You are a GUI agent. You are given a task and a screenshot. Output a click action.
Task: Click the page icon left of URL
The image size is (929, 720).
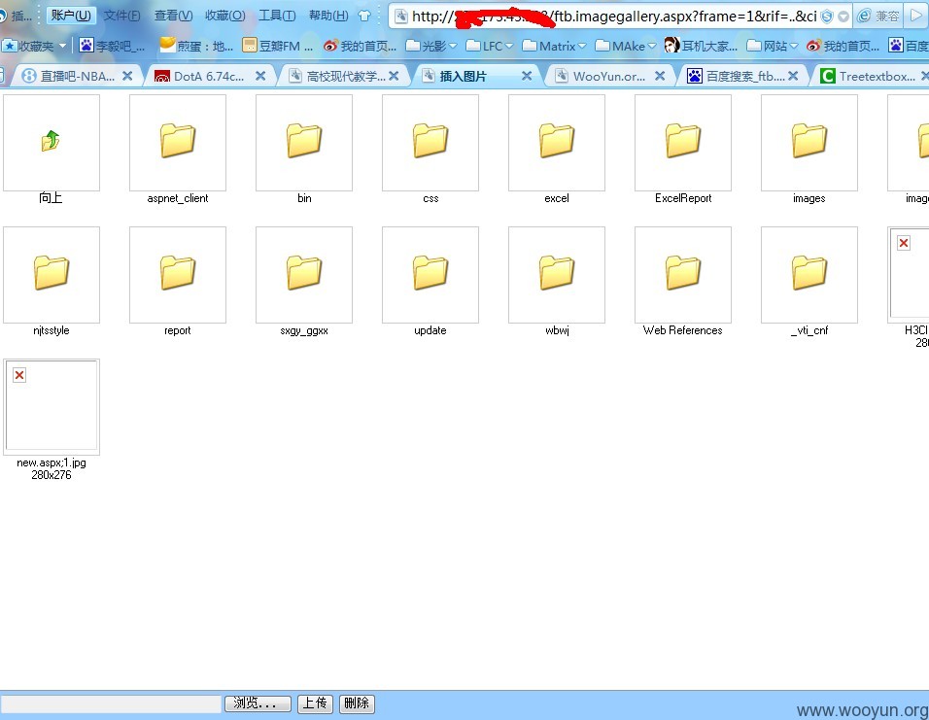point(401,17)
